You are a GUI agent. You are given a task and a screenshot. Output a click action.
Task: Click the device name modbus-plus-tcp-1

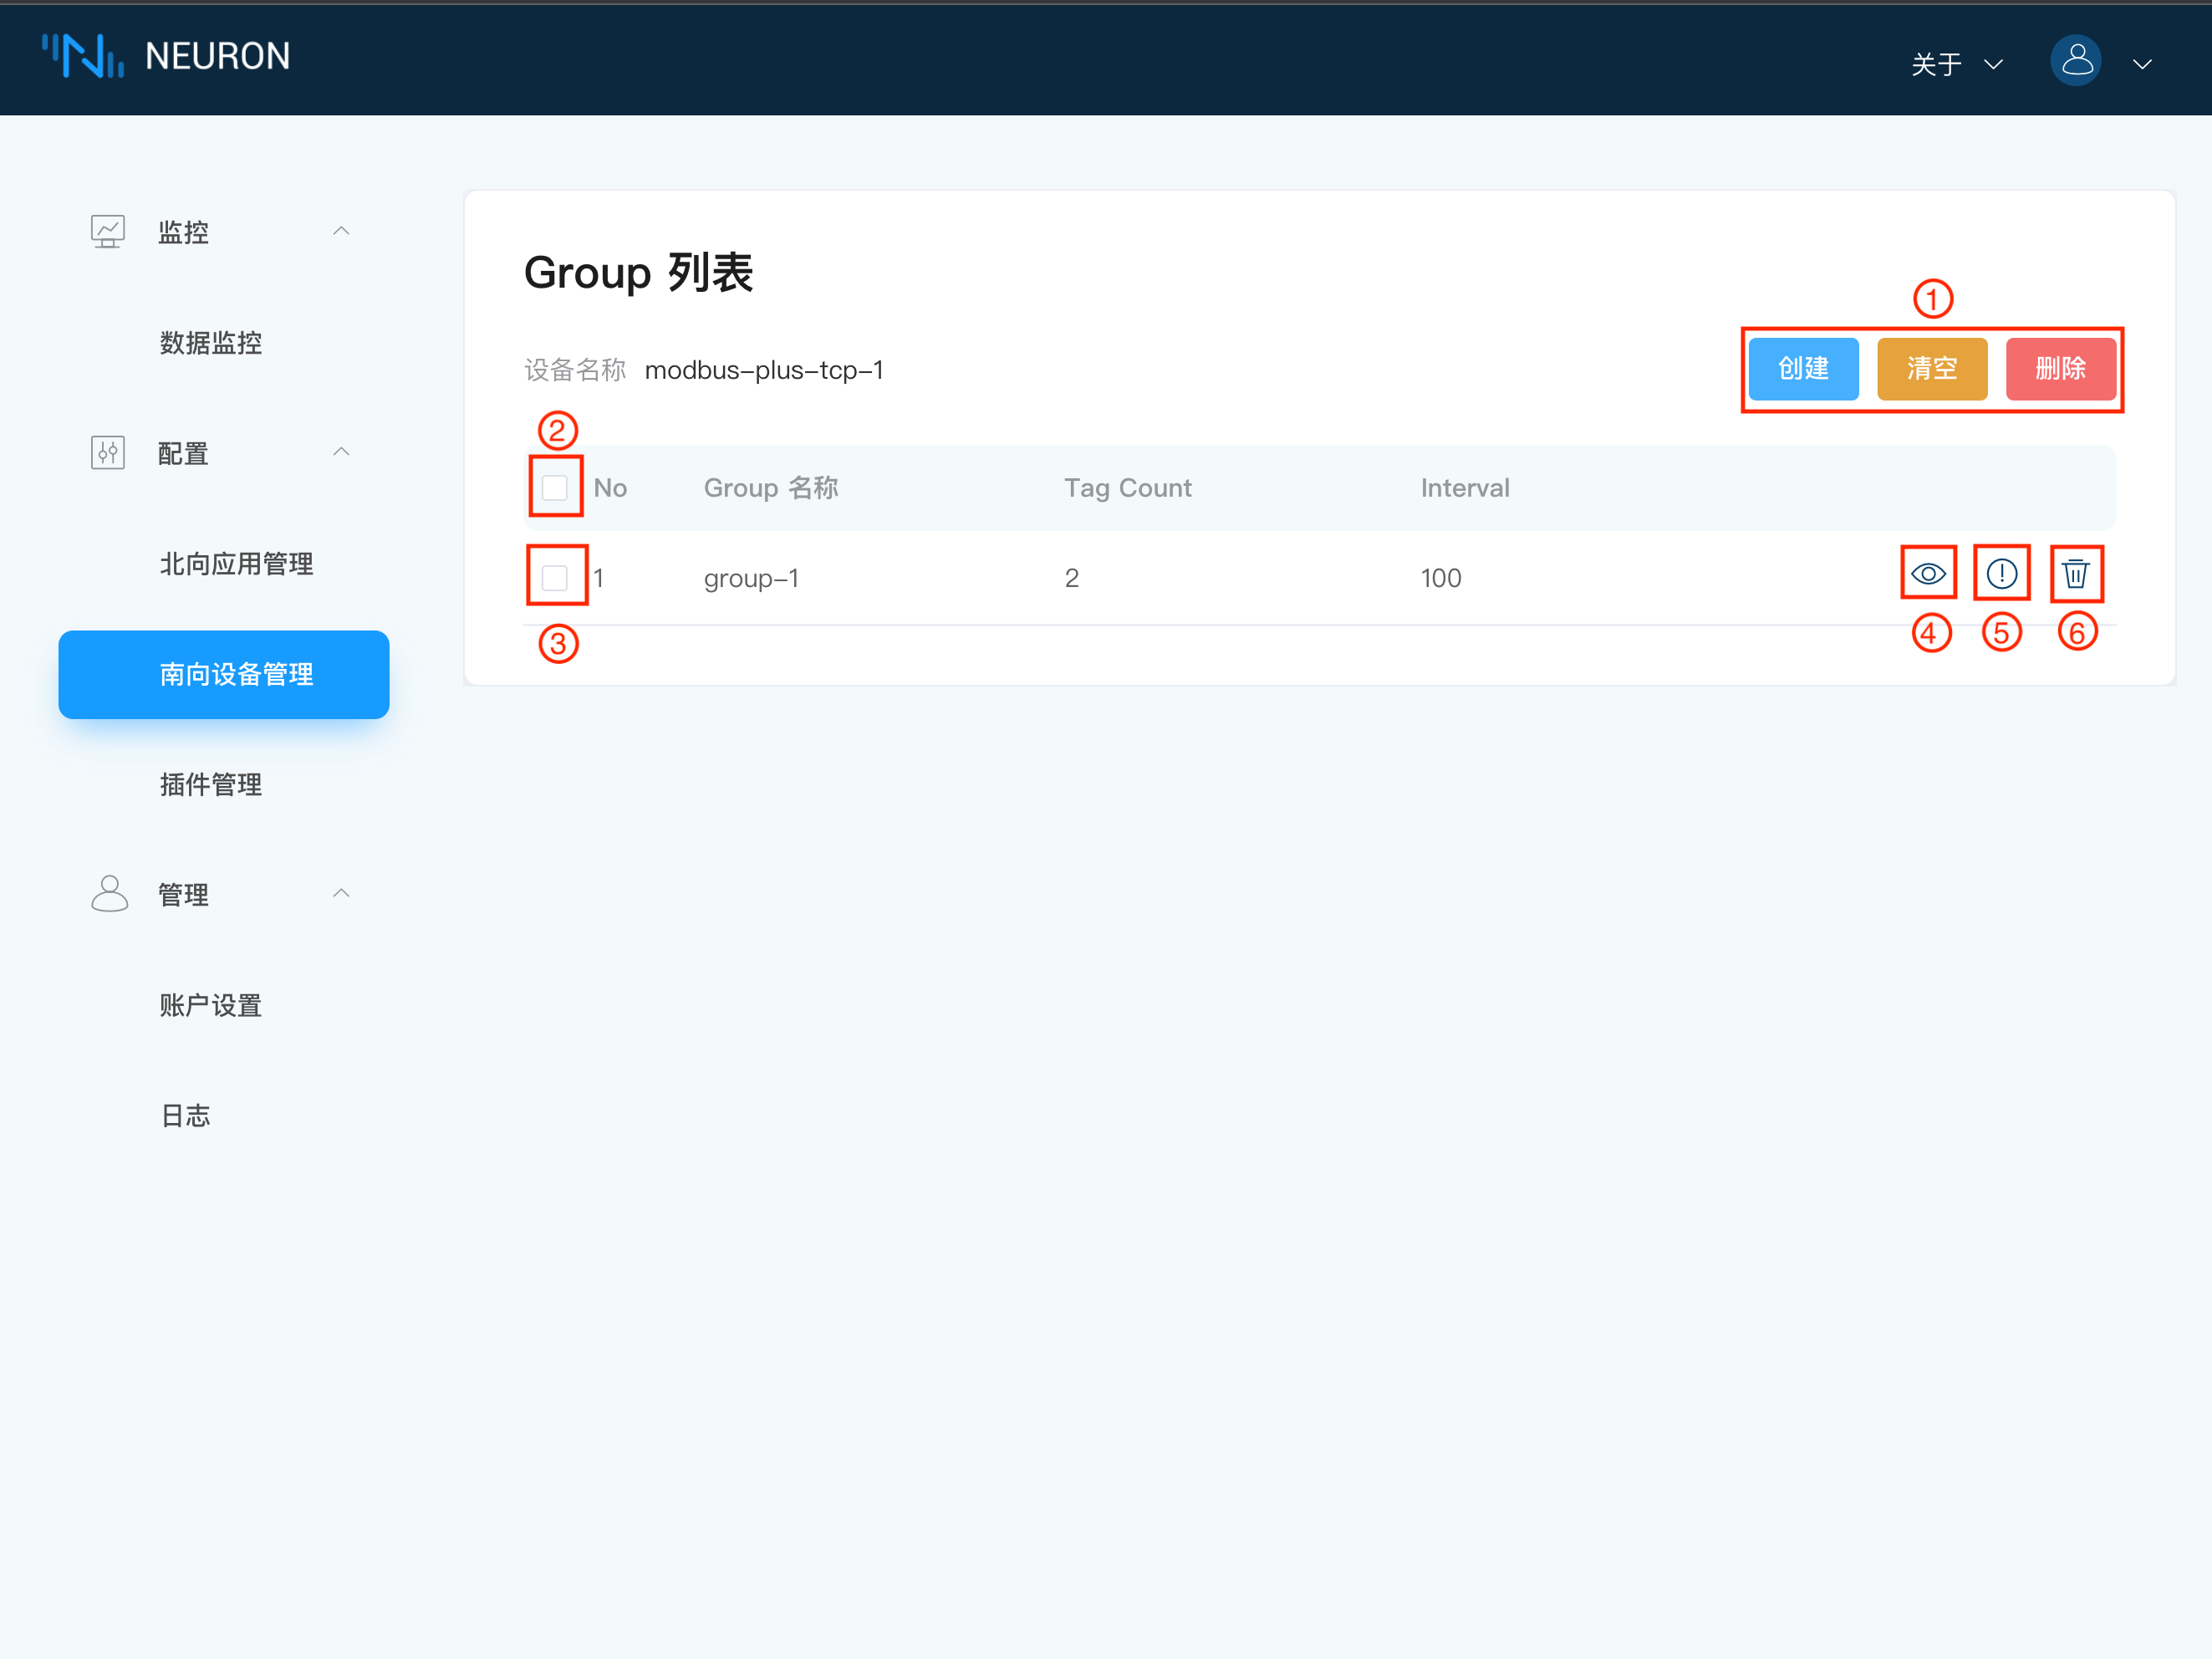764,370
